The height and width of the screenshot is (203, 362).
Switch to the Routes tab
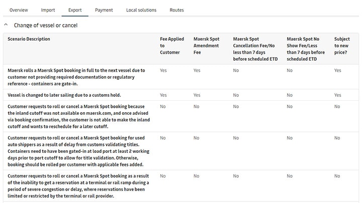[176, 10]
